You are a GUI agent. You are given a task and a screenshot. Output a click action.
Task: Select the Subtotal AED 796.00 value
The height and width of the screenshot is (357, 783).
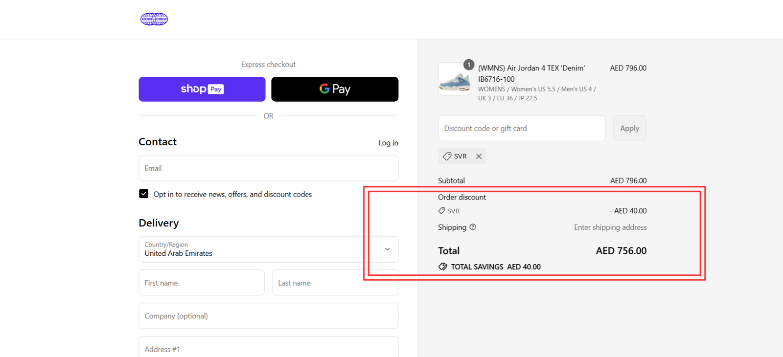tap(628, 180)
